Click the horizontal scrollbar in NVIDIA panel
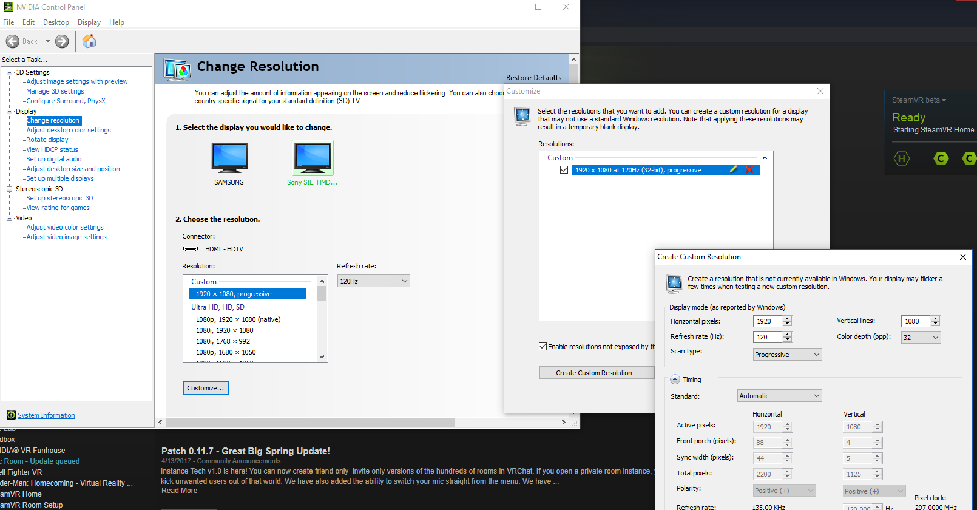977x510 pixels. [310, 422]
